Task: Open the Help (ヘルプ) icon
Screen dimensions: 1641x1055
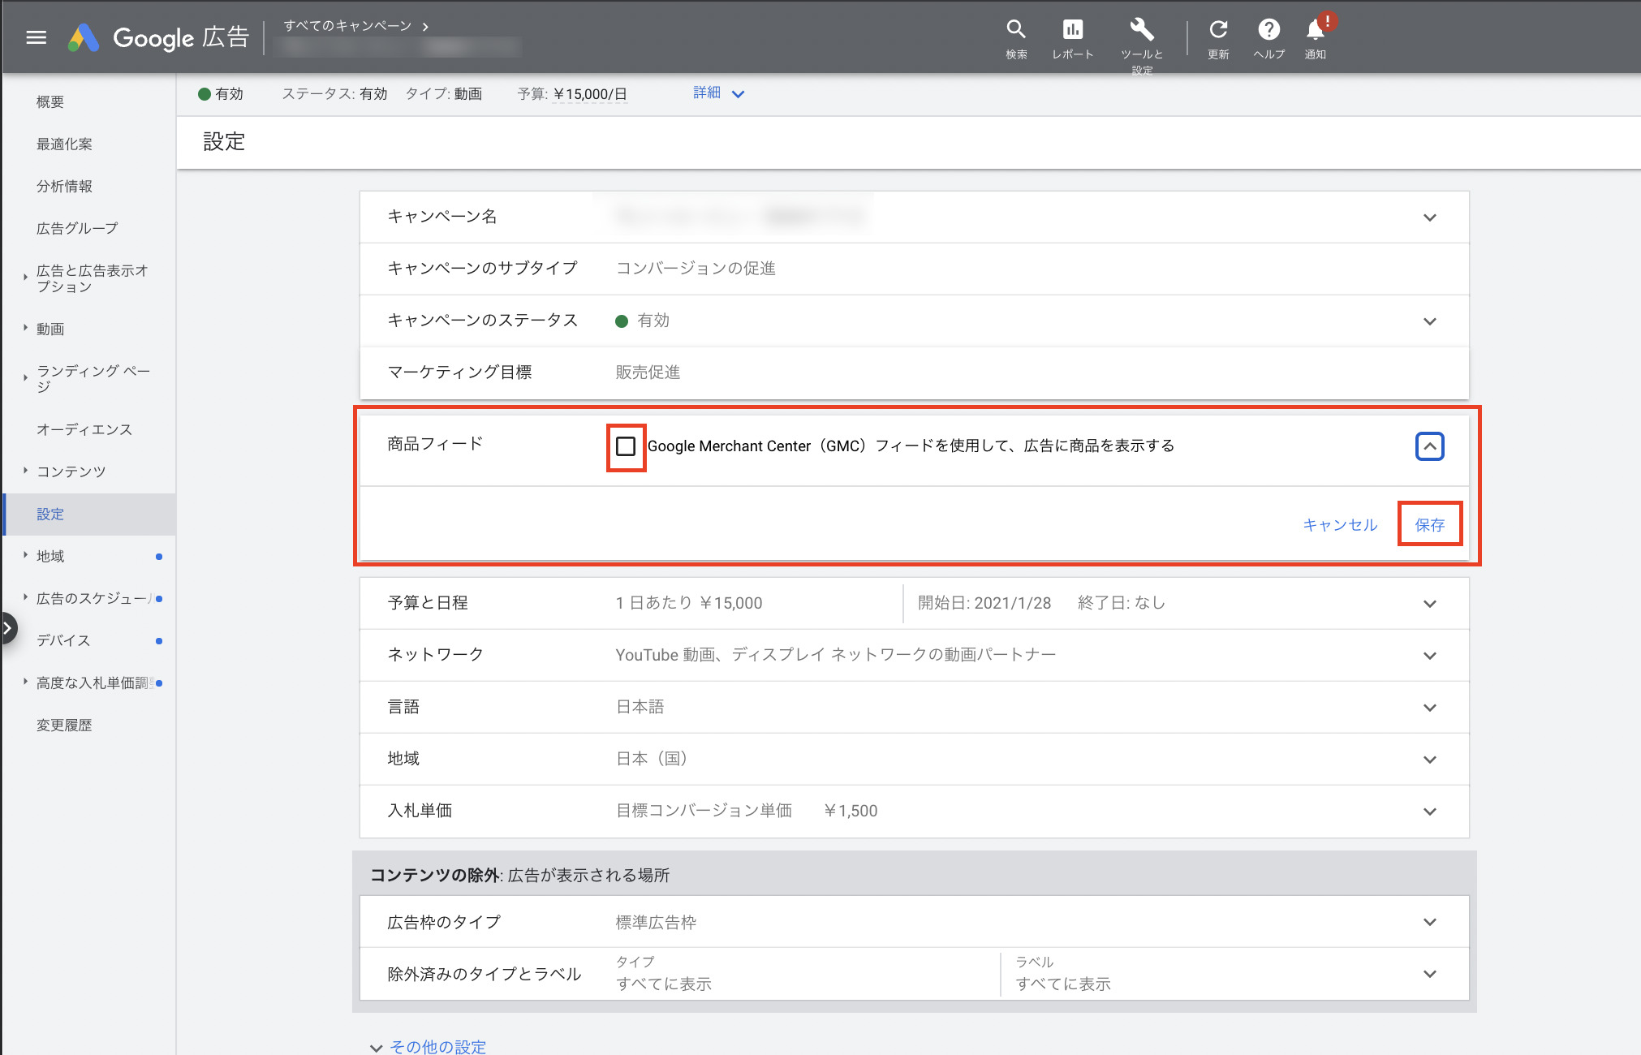Action: (1268, 30)
